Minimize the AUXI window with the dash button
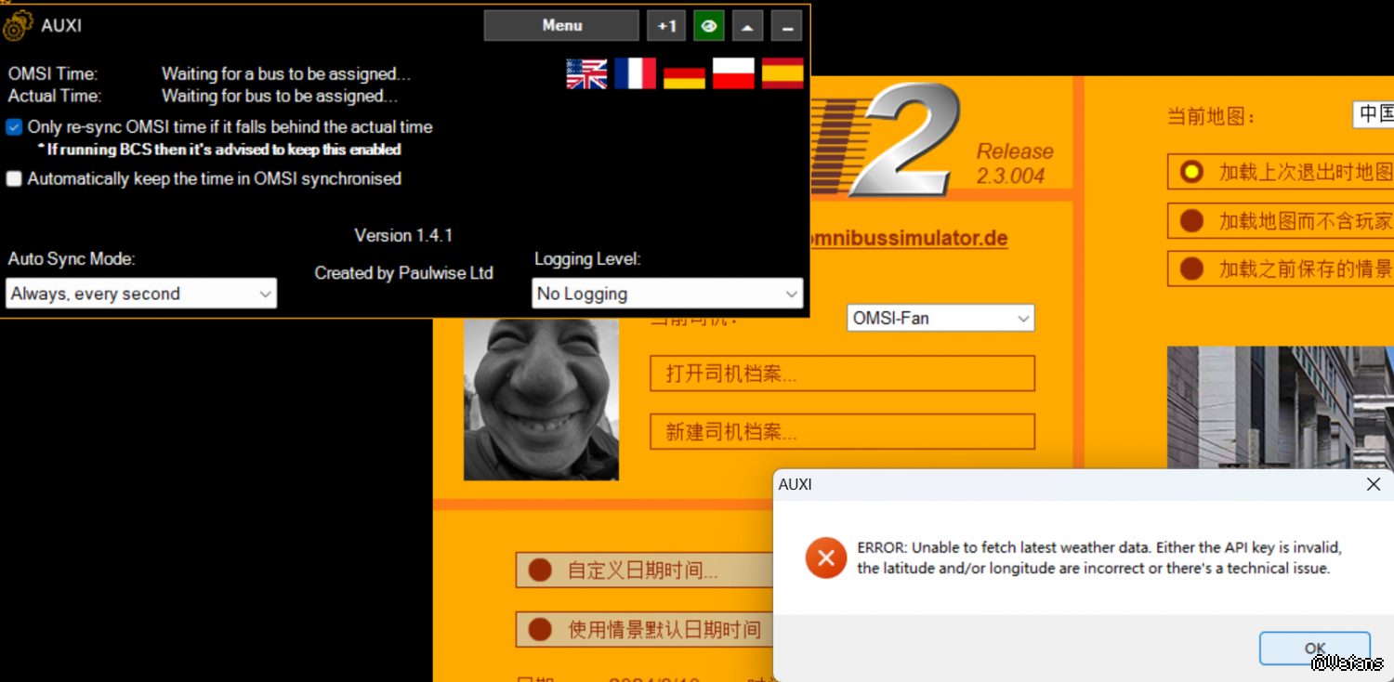This screenshot has height=682, width=1394. tap(787, 26)
